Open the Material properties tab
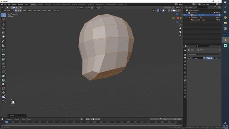 pyautogui.click(x=185, y=97)
